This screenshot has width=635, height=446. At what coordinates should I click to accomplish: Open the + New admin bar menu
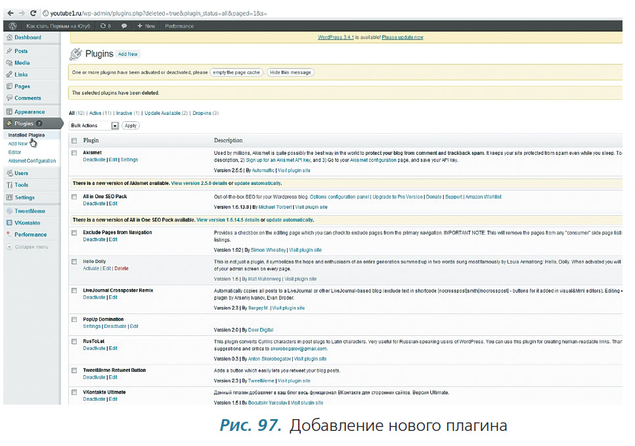[x=146, y=26]
